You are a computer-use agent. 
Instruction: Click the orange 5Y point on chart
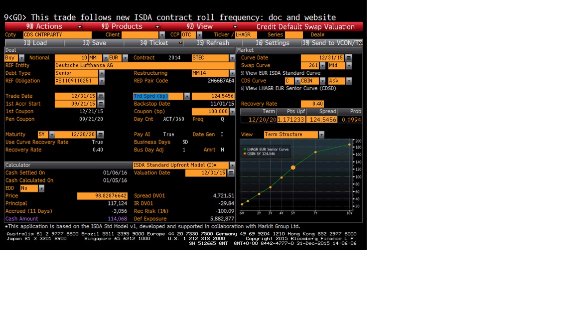pyautogui.click(x=293, y=167)
